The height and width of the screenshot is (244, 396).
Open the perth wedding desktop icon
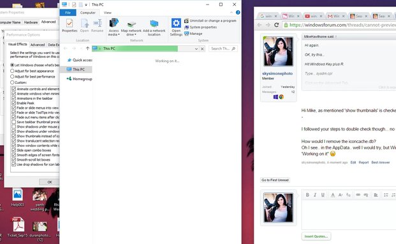40,200
